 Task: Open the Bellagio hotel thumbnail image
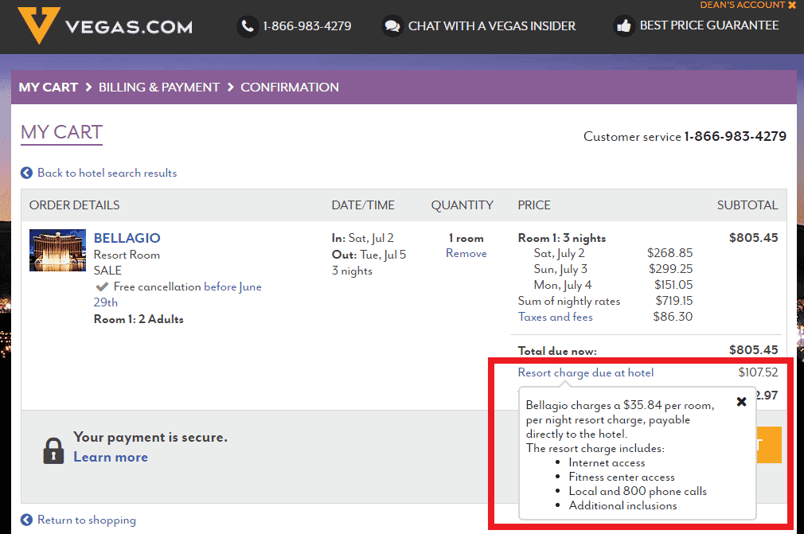click(57, 251)
